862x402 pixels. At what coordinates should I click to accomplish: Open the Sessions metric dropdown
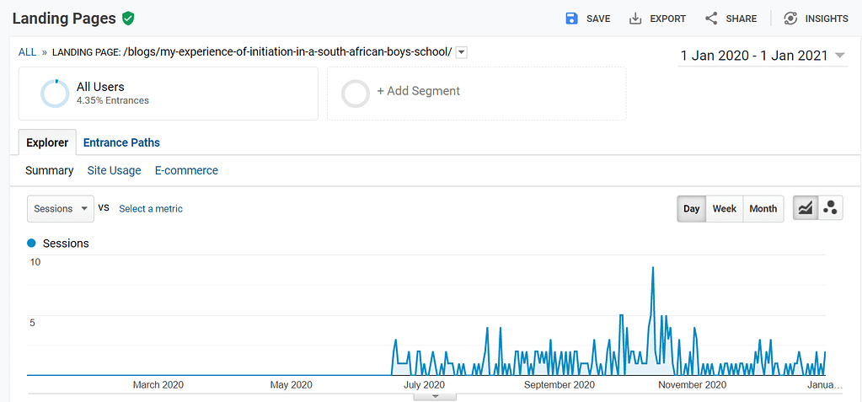[x=61, y=209]
